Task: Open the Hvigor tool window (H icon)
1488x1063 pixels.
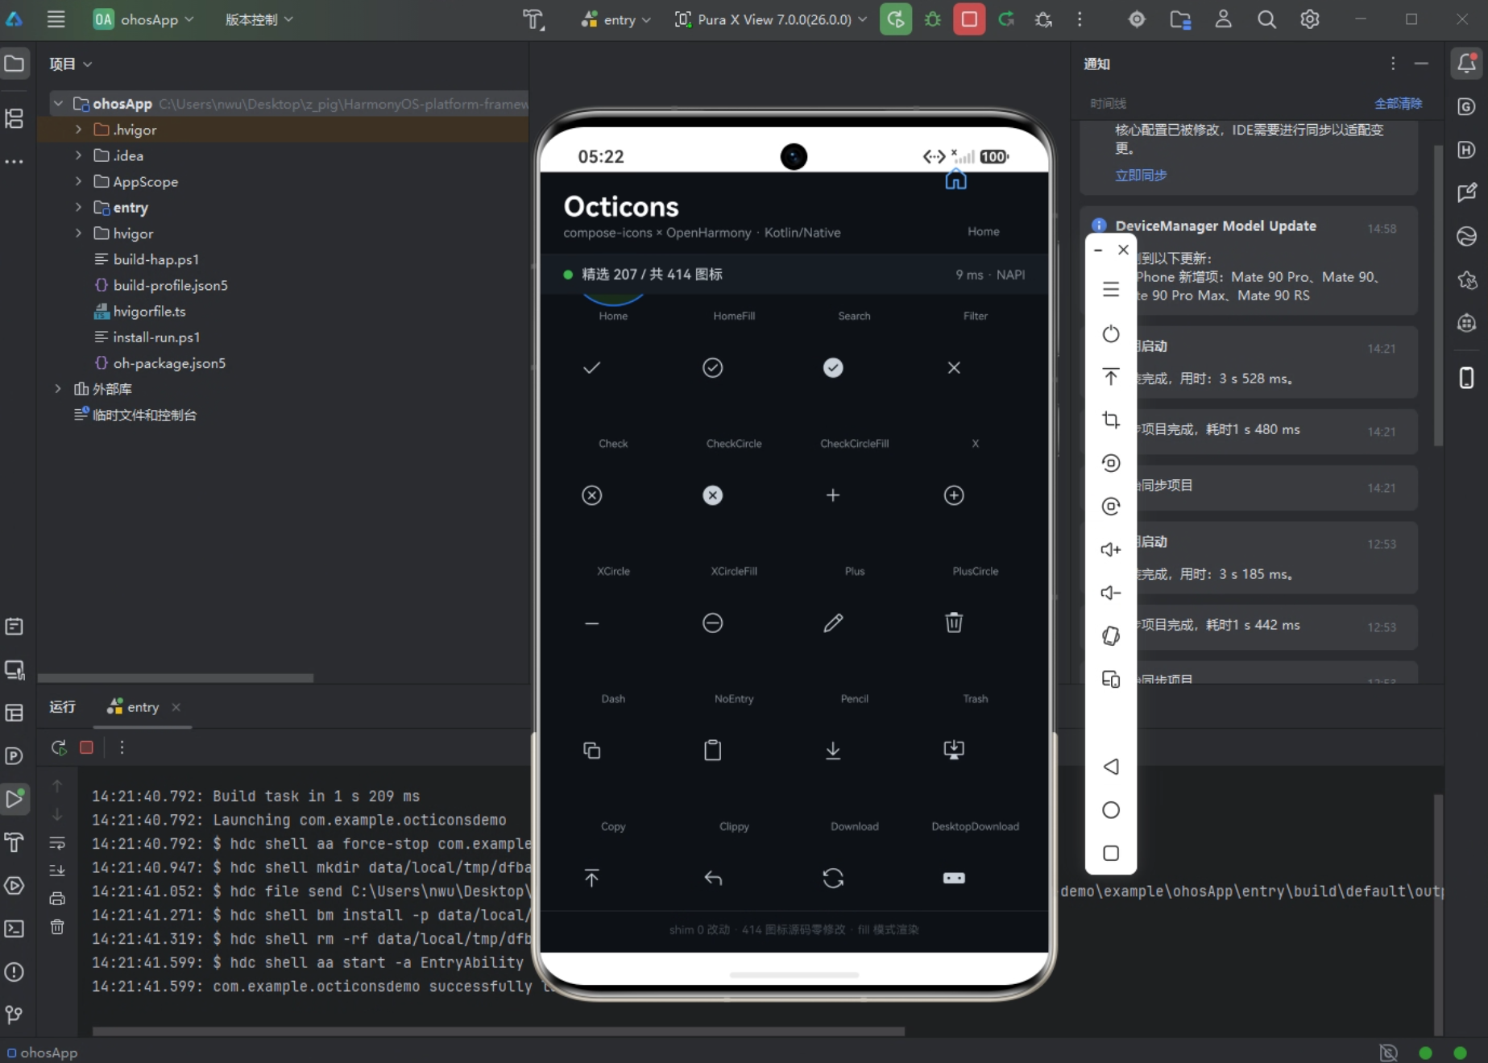Action: click(x=1467, y=150)
